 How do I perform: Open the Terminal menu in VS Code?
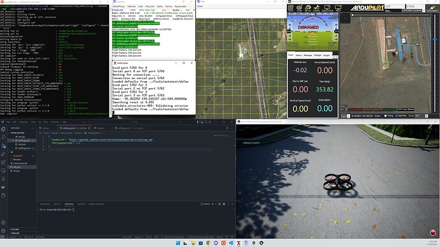click(55, 122)
